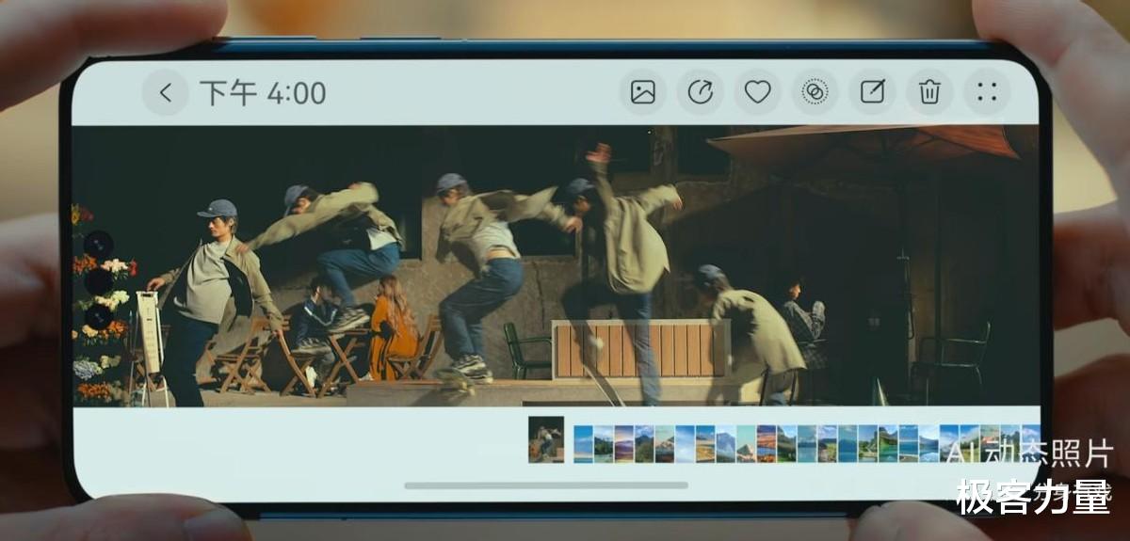Favorite the photo with the heart icon
This screenshot has width=1130, height=541.
click(x=758, y=92)
